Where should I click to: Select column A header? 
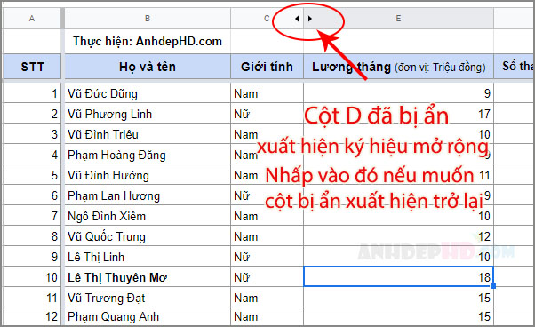pyautogui.click(x=32, y=19)
